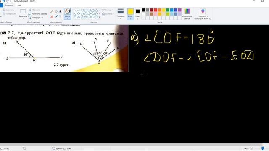
Task: Switch to the Вид (View) tab
Action: coord(19,5)
